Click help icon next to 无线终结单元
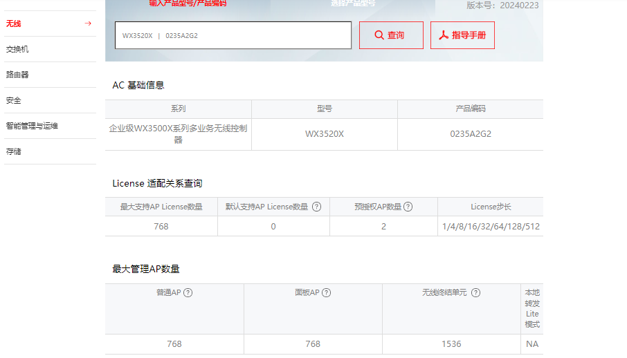Image resolution: width=627 pixels, height=358 pixels. click(475, 292)
